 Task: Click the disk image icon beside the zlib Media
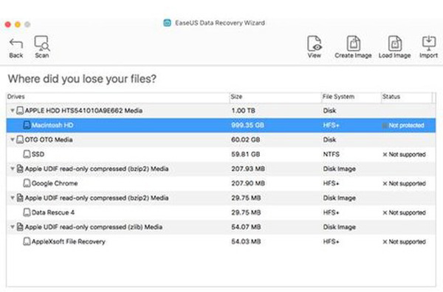point(20,227)
